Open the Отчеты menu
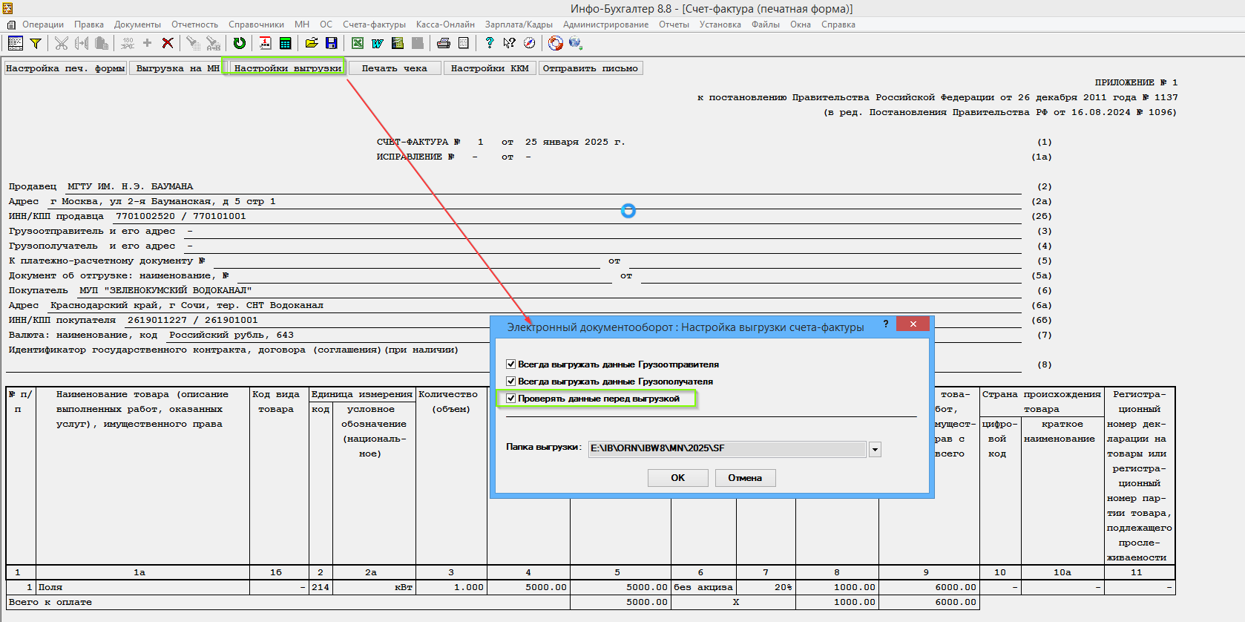1245x622 pixels. [674, 24]
